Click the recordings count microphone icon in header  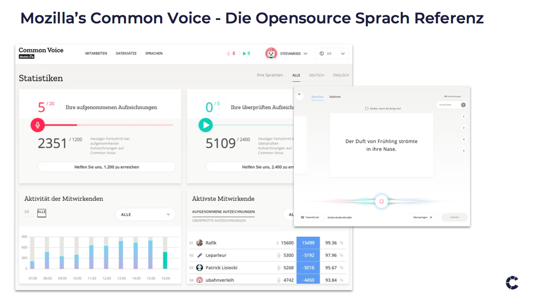point(228,54)
